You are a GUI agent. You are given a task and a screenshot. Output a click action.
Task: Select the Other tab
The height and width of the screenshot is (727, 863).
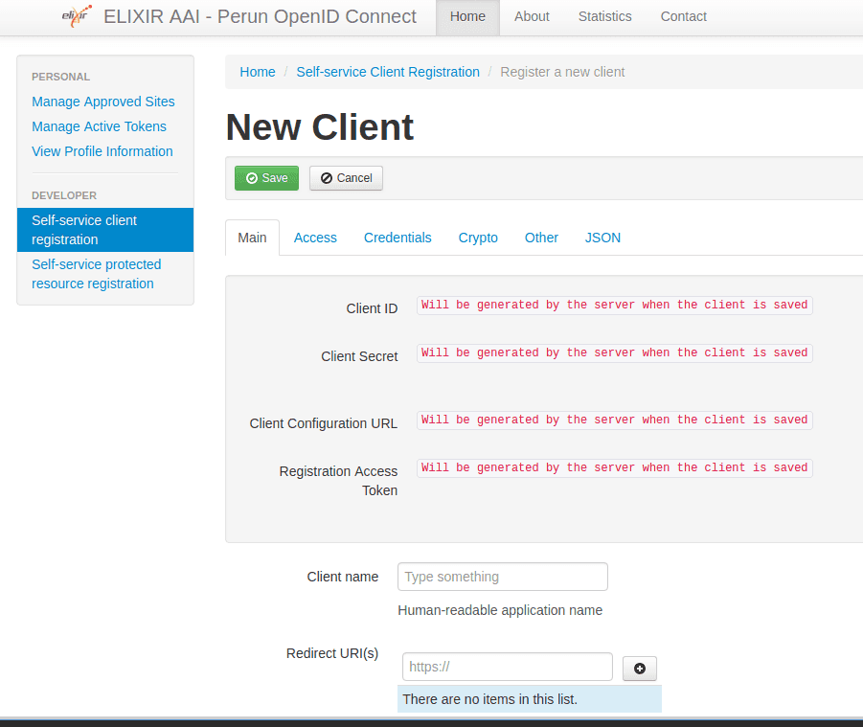pyautogui.click(x=541, y=238)
